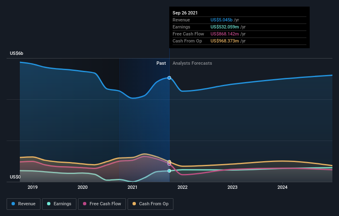Toggle the Cash From Op legend button
The image size is (339, 216).
tap(150, 204)
